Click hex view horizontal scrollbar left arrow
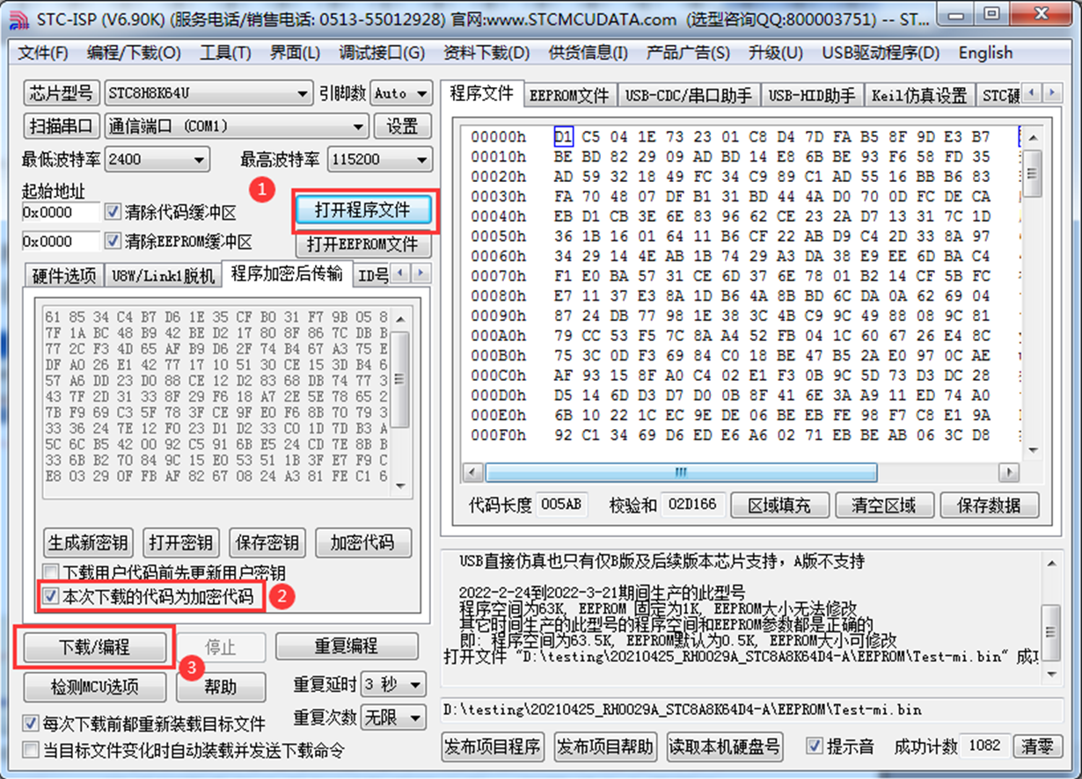Viewport: 1082px width, 779px height. 473,472
